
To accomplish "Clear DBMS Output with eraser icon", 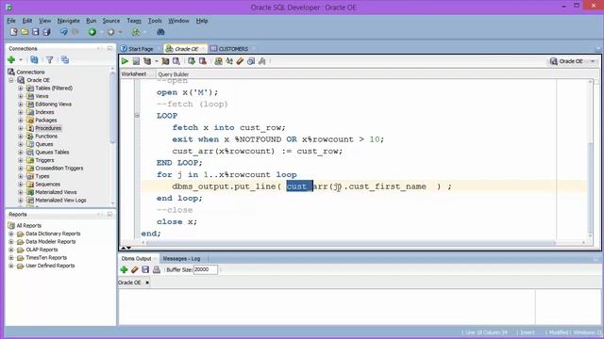I will pos(134,270).
